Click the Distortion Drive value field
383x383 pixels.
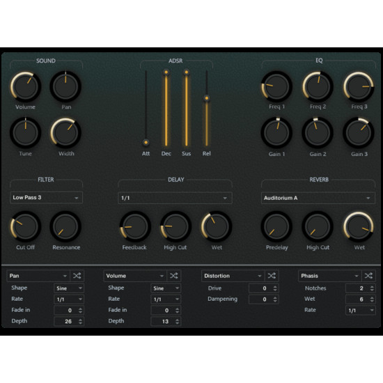[263, 288]
